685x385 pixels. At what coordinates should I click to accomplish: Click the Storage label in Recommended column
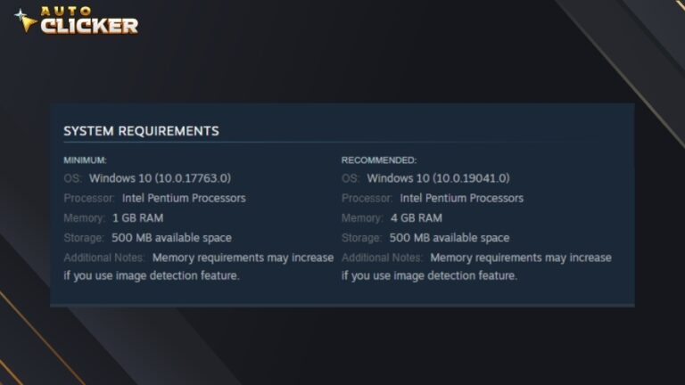[x=362, y=238]
